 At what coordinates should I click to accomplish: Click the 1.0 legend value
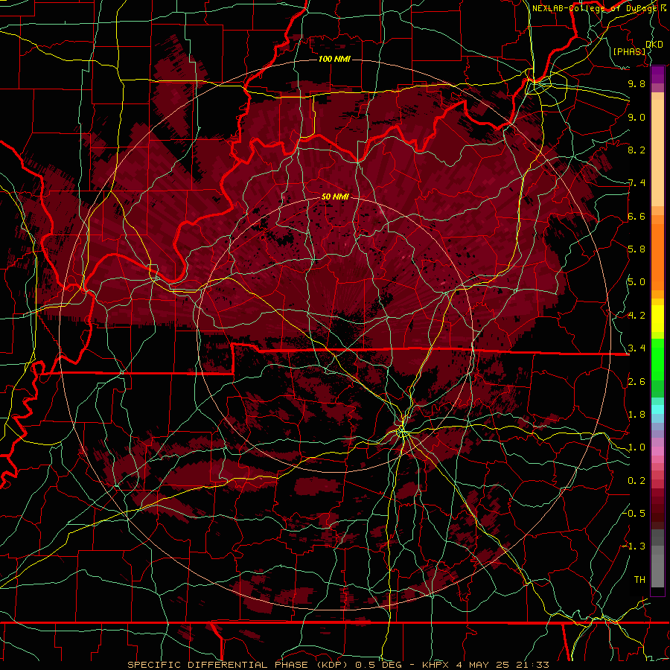(x=636, y=447)
